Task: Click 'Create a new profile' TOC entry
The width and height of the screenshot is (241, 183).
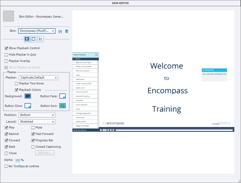Action: click(x=85, y=84)
